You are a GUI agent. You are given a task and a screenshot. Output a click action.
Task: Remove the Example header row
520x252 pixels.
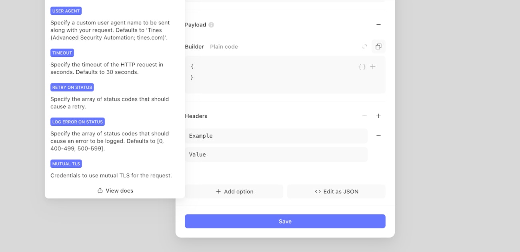point(378,136)
